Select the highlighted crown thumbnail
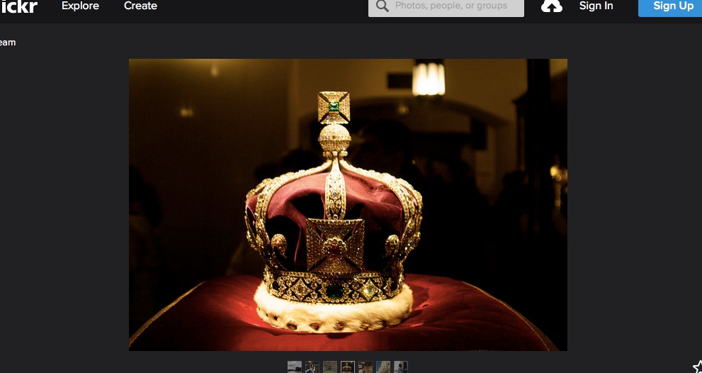Image resolution: width=702 pixels, height=373 pixels. [x=347, y=367]
